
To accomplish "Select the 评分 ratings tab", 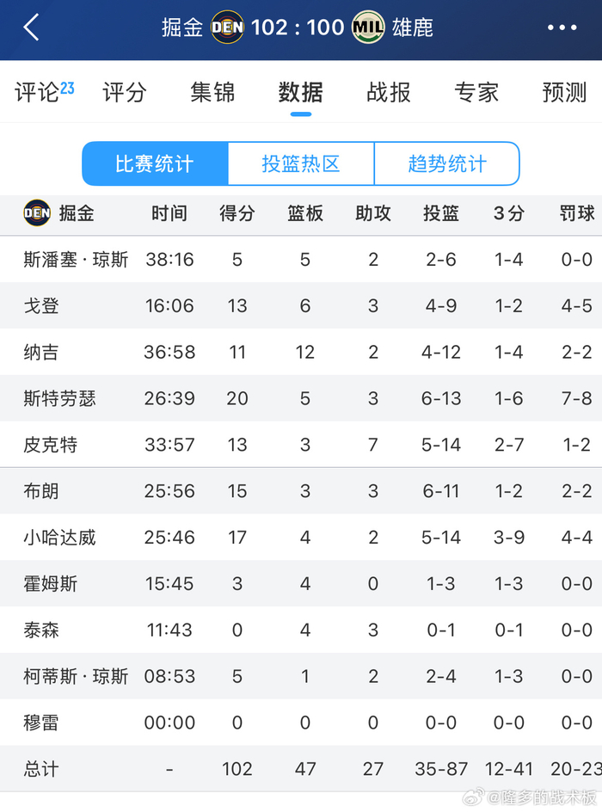I will 124,92.
